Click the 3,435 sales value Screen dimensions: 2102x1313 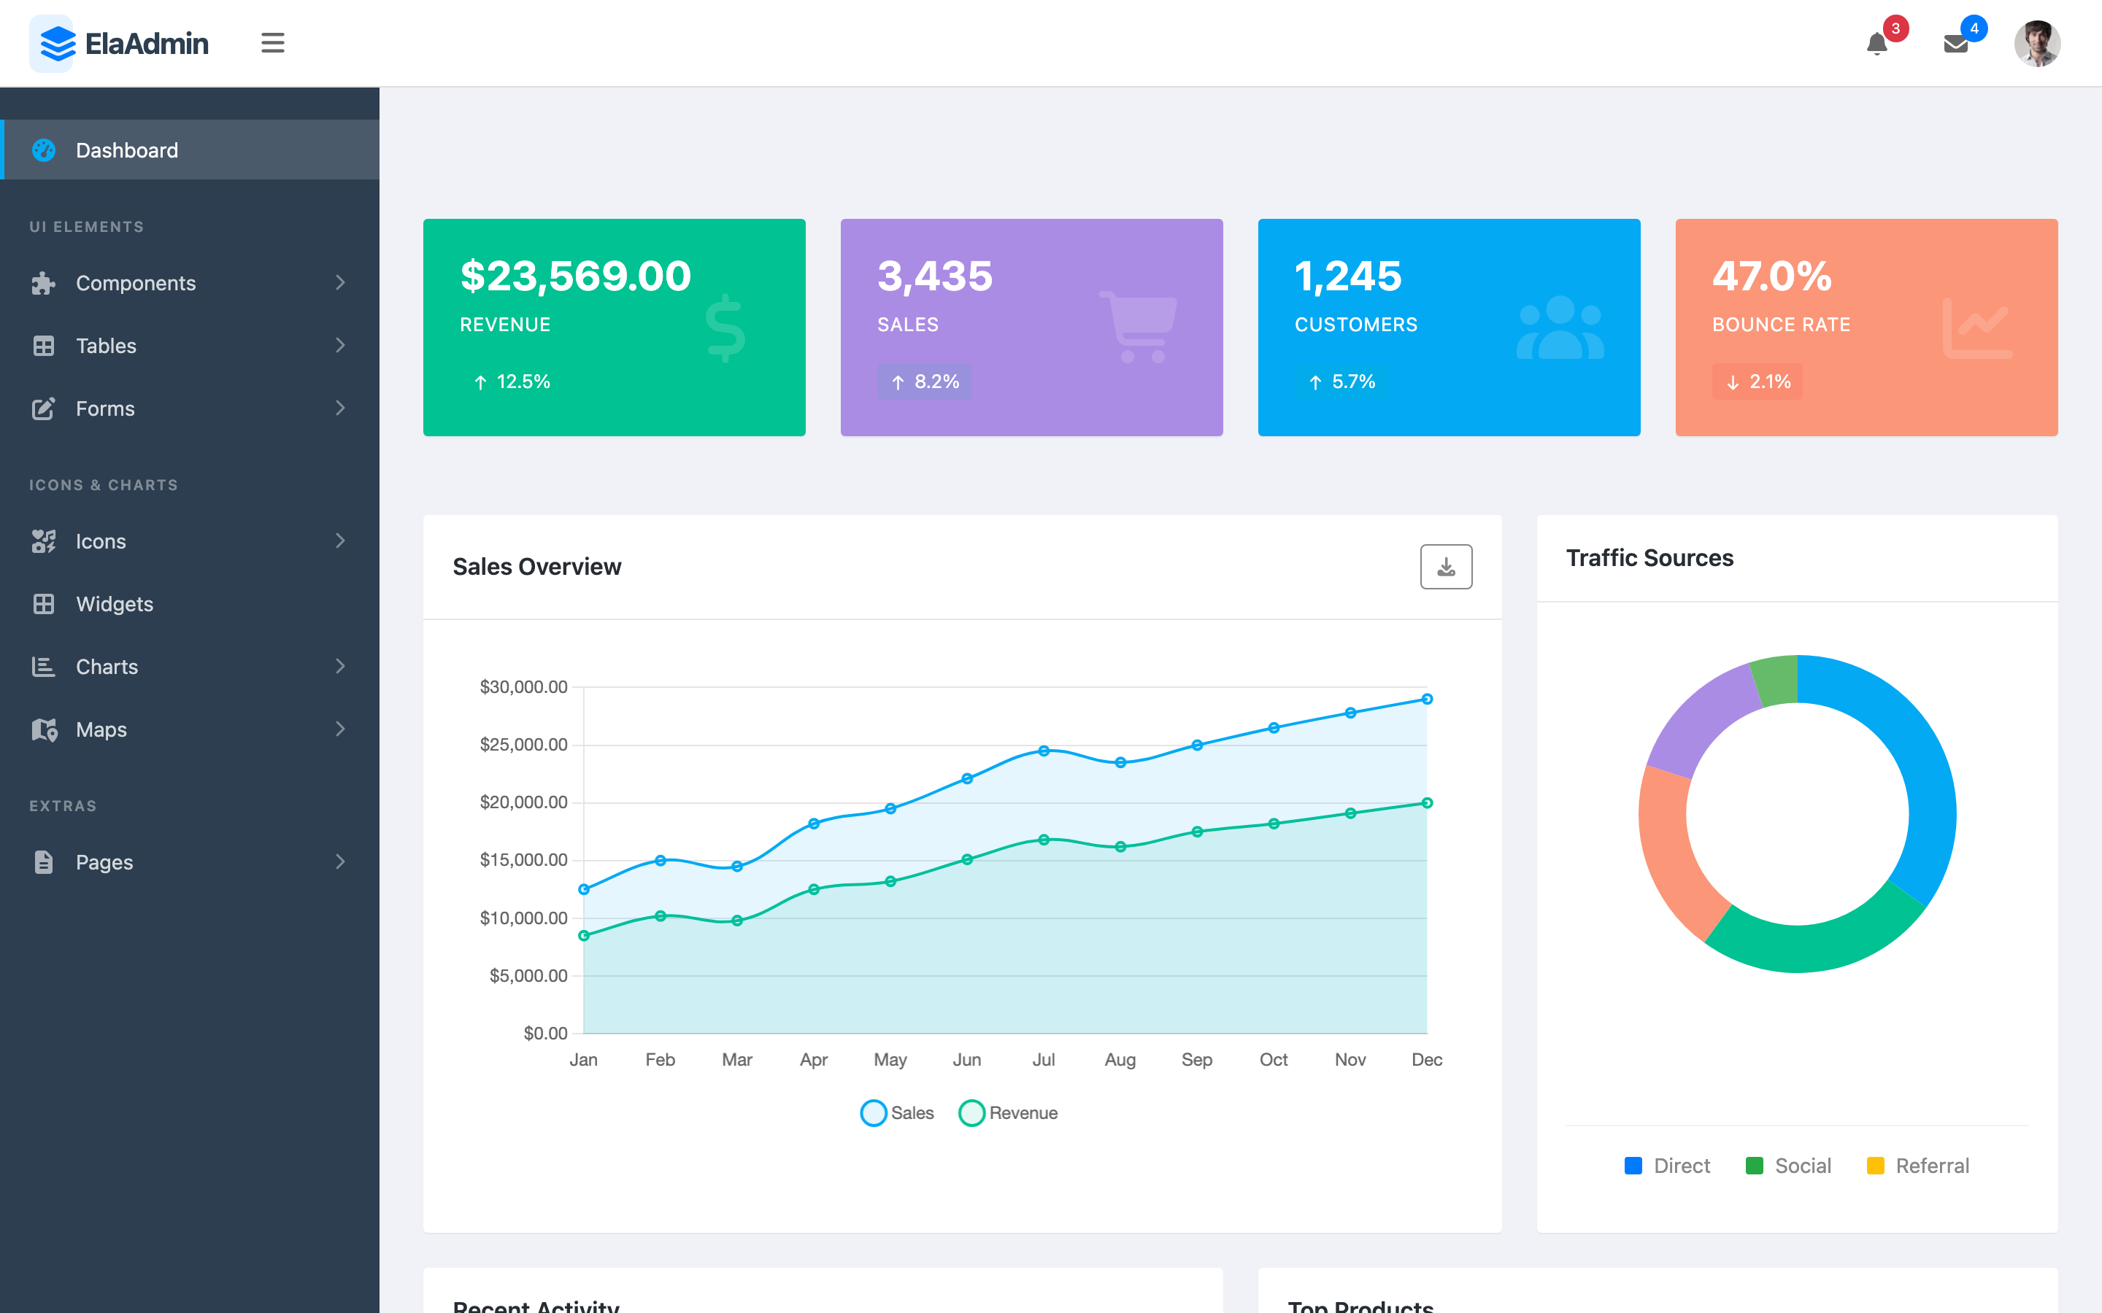[x=935, y=276]
